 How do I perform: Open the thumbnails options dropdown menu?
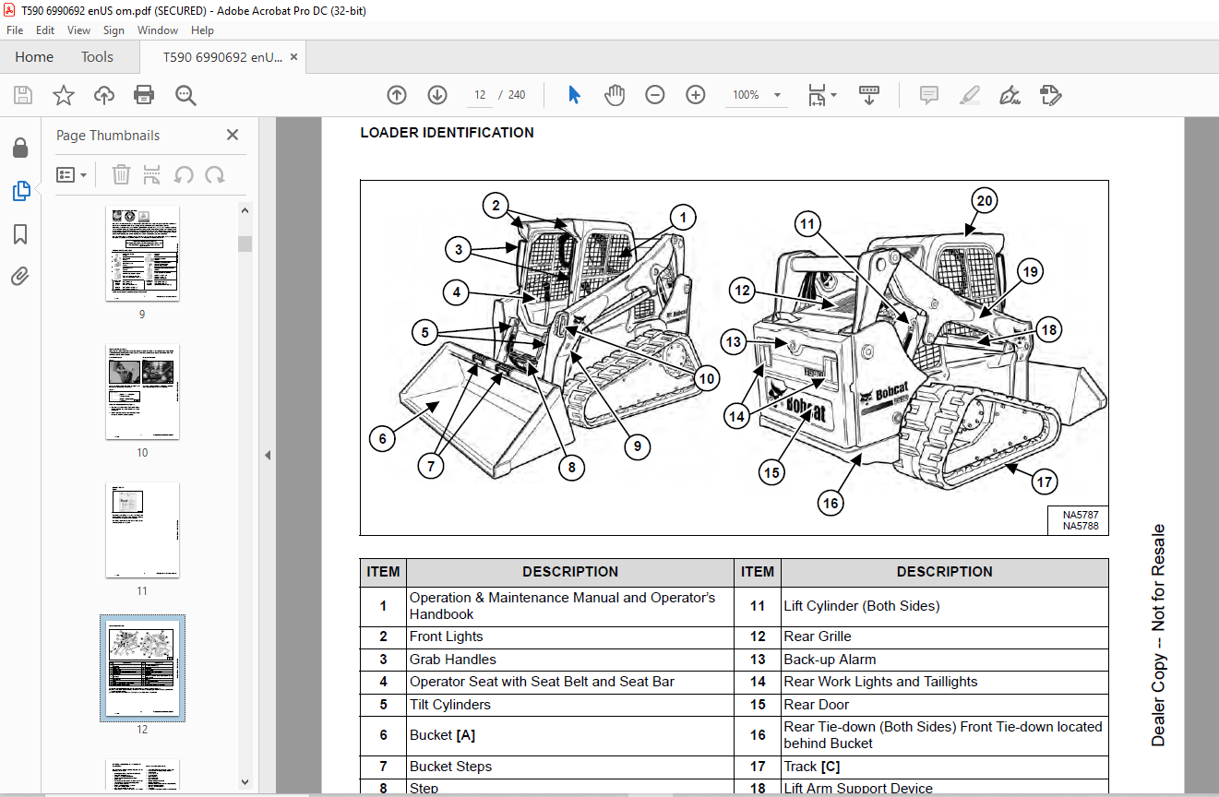(x=71, y=174)
